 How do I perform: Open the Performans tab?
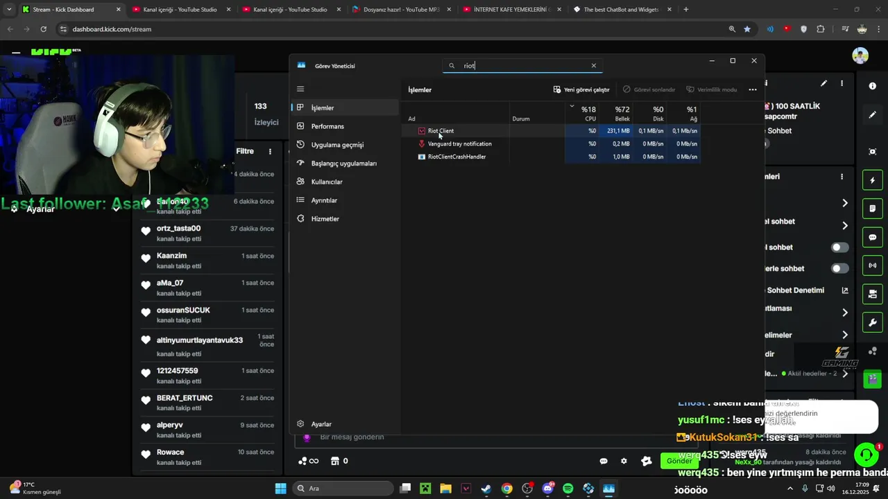click(x=345, y=126)
